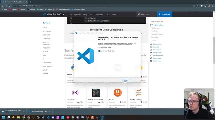Click the Ask questions icon
This screenshot has height=120, width=215.
coord(151,50)
